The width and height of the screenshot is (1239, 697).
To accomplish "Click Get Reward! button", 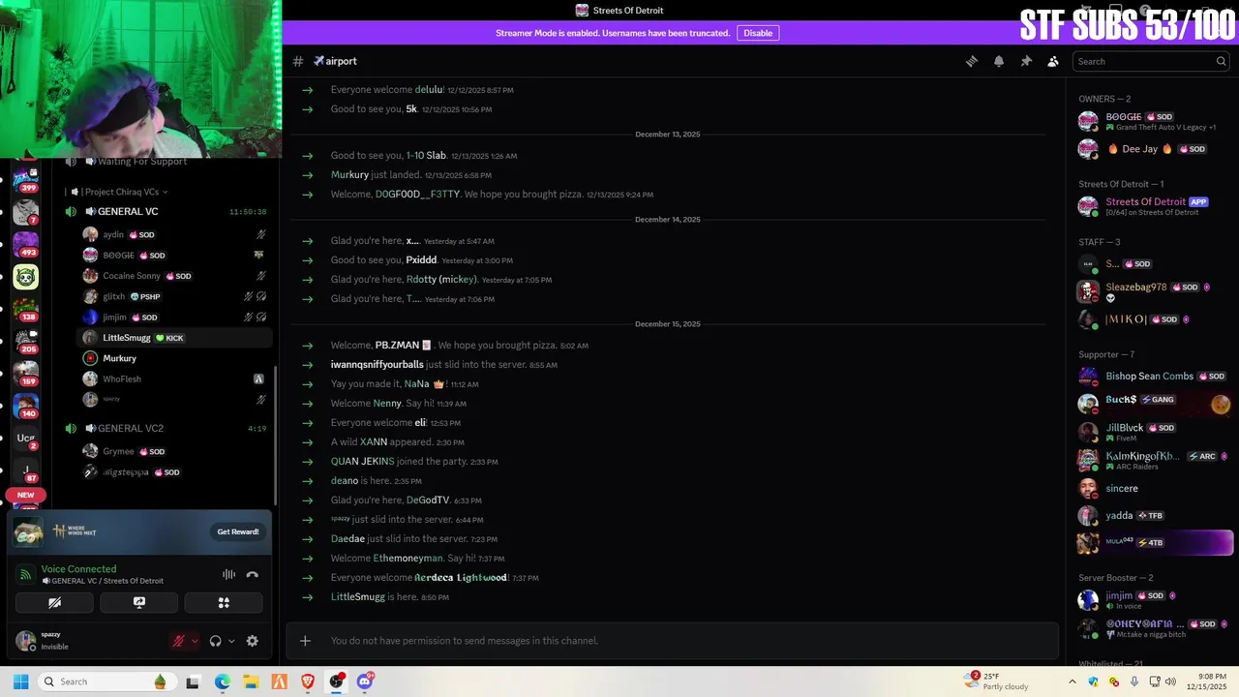I will pos(238,531).
